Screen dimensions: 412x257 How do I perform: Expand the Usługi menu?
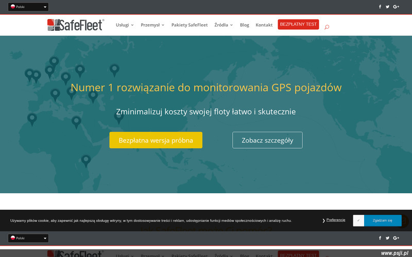tap(125, 25)
